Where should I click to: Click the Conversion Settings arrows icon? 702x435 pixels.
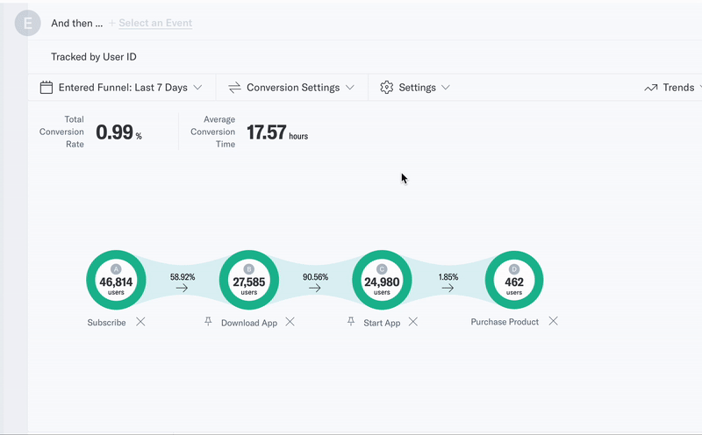[x=234, y=88]
